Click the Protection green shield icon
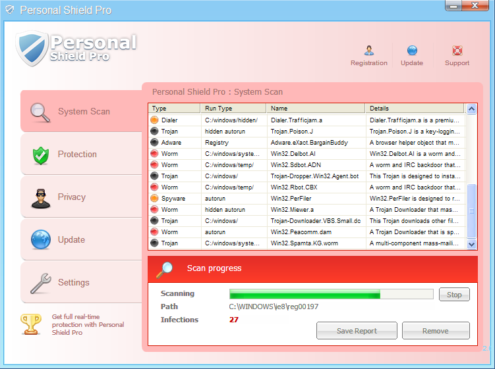This screenshot has height=369, width=495. click(x=41, y=155)
